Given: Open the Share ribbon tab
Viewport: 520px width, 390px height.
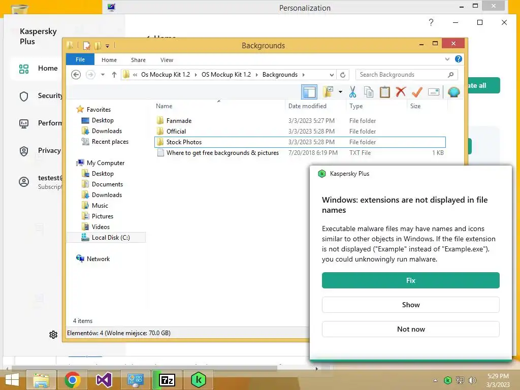Looking at the screenshot, I should click(138, 60).
